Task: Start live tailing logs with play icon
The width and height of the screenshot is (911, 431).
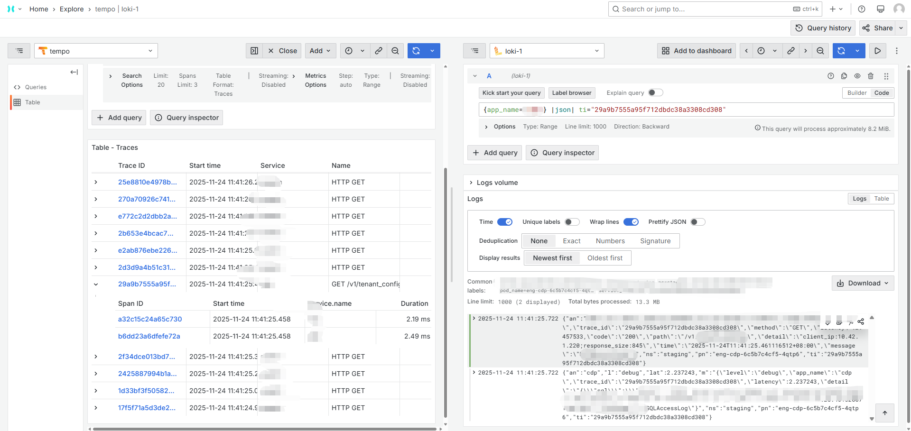Action: click(878, 51)
